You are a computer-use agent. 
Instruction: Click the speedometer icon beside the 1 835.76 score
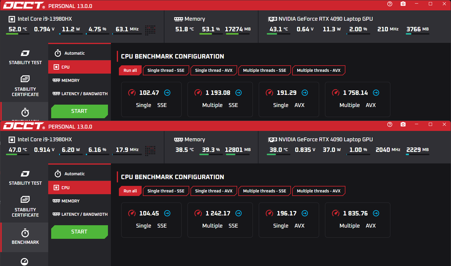pyautogui.click(x=336, y=213)
